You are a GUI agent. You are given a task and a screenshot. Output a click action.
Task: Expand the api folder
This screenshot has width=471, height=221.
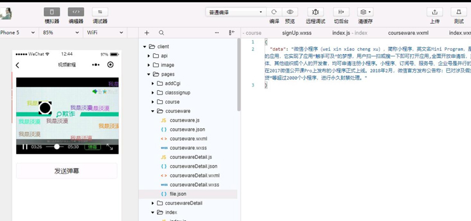(x=149, y=56)
